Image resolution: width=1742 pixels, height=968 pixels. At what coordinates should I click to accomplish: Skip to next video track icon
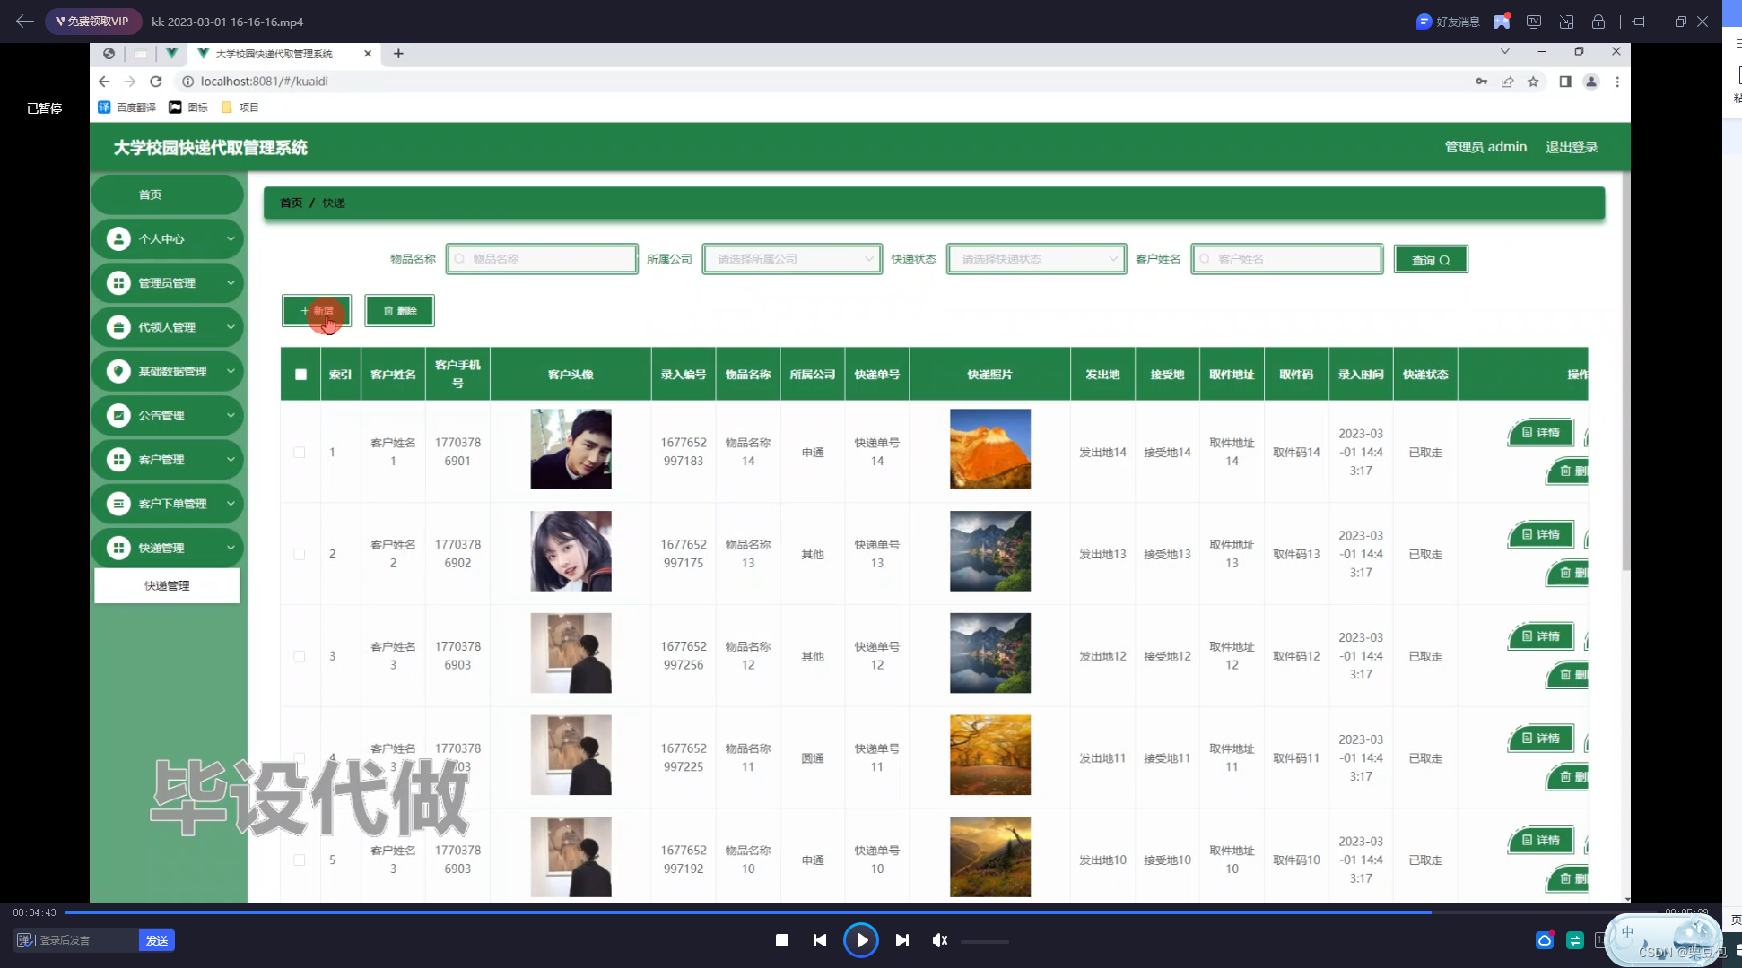tap(902, 940)
